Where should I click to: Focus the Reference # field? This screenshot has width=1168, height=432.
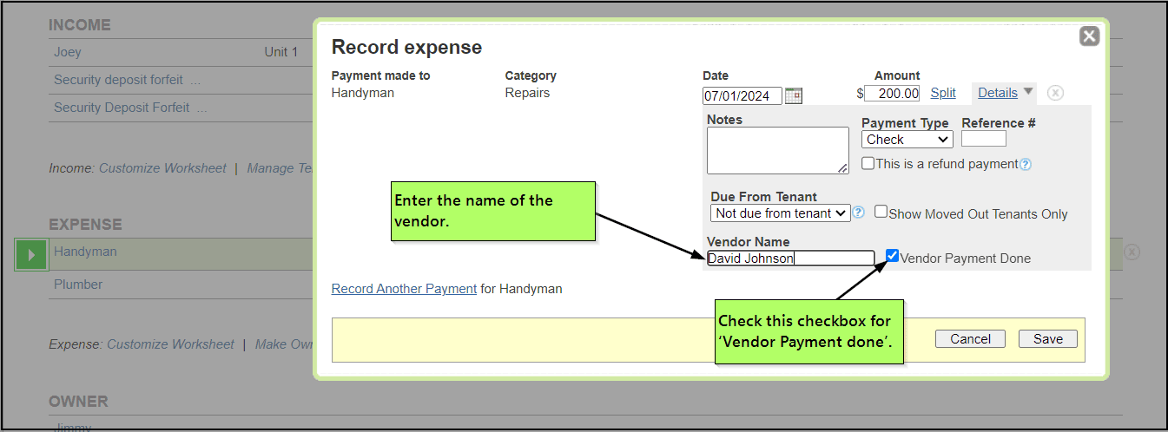coord(983,139)
